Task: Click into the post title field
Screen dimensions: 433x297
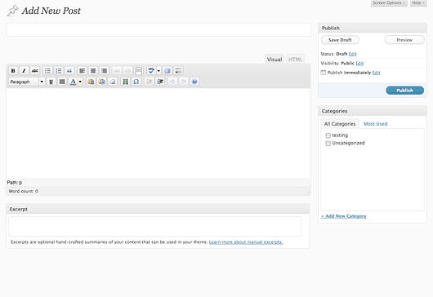Action: 158,30
